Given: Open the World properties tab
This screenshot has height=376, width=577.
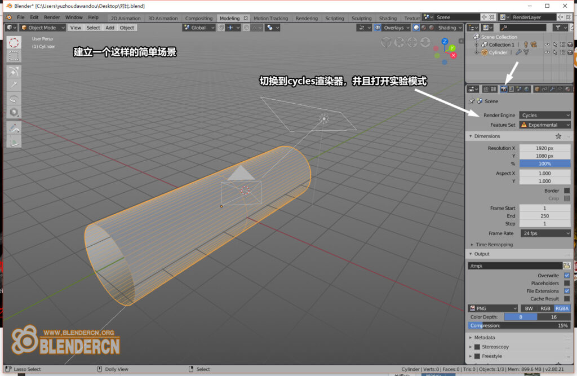Looking at the screenshot, I should (x=526, y=89).
